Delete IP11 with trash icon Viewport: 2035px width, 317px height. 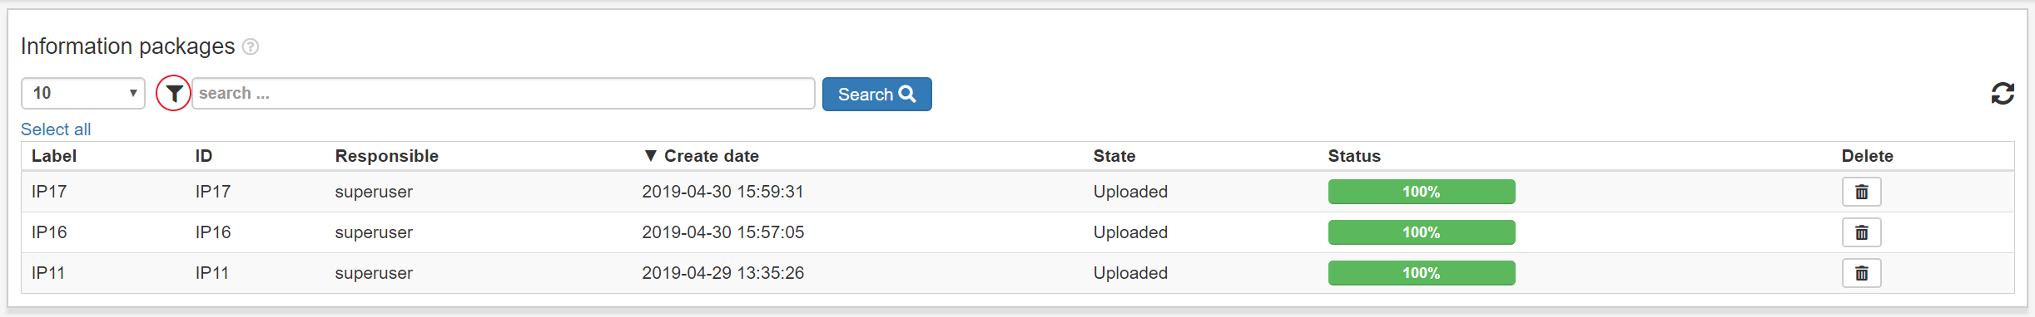(1862, 273)
